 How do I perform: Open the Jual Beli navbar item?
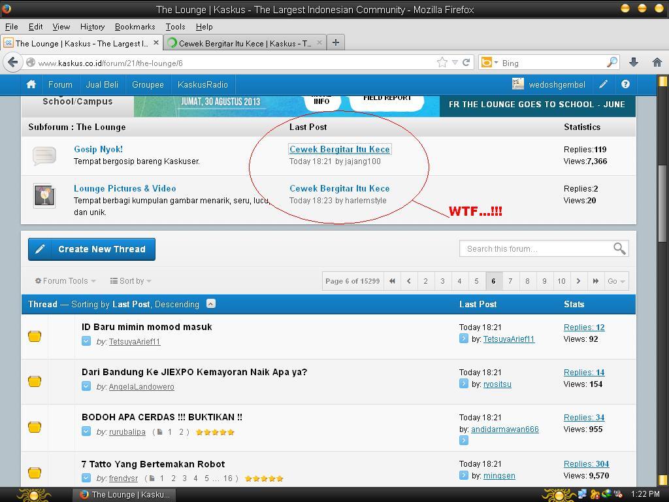(102, 84)
